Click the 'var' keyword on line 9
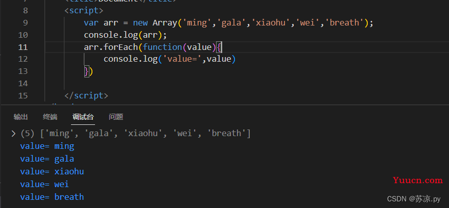The image size is (449, 208). tap(91, 23)
